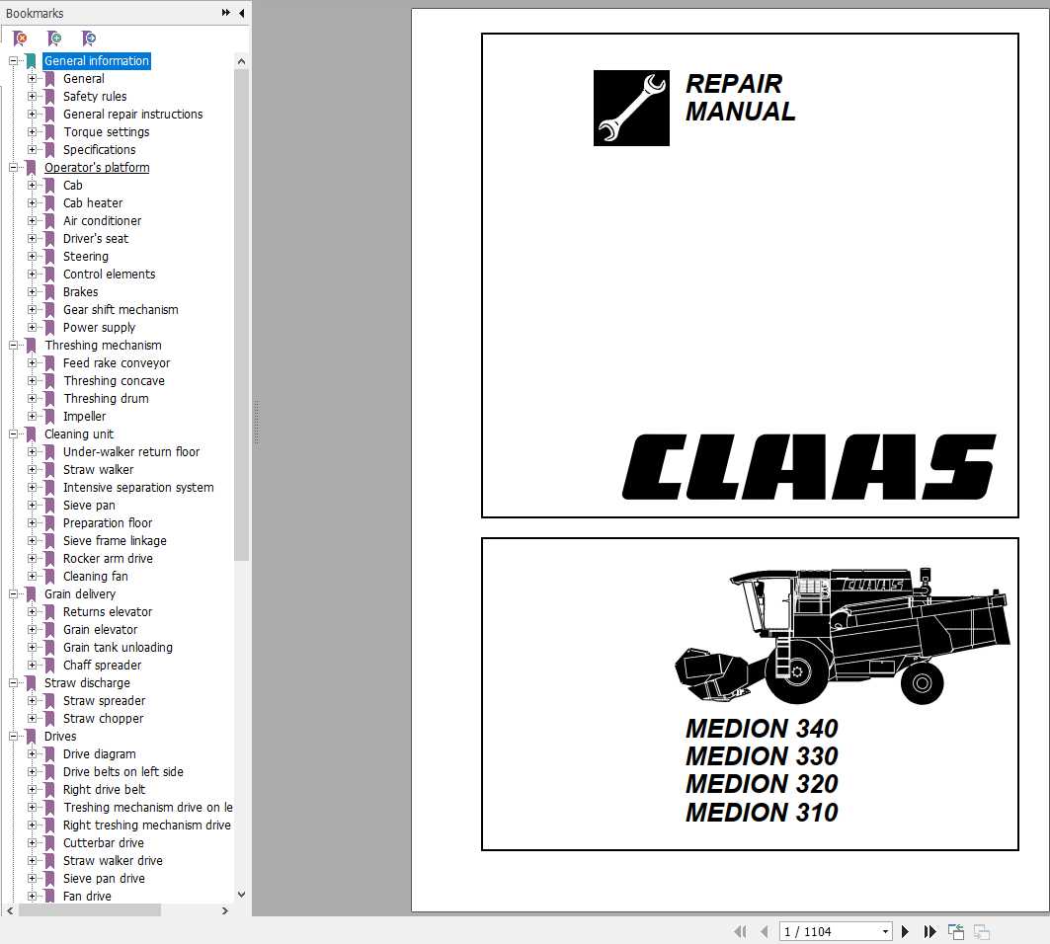
Task: Open the Power supply bookmark
Action: coord(99,328)
